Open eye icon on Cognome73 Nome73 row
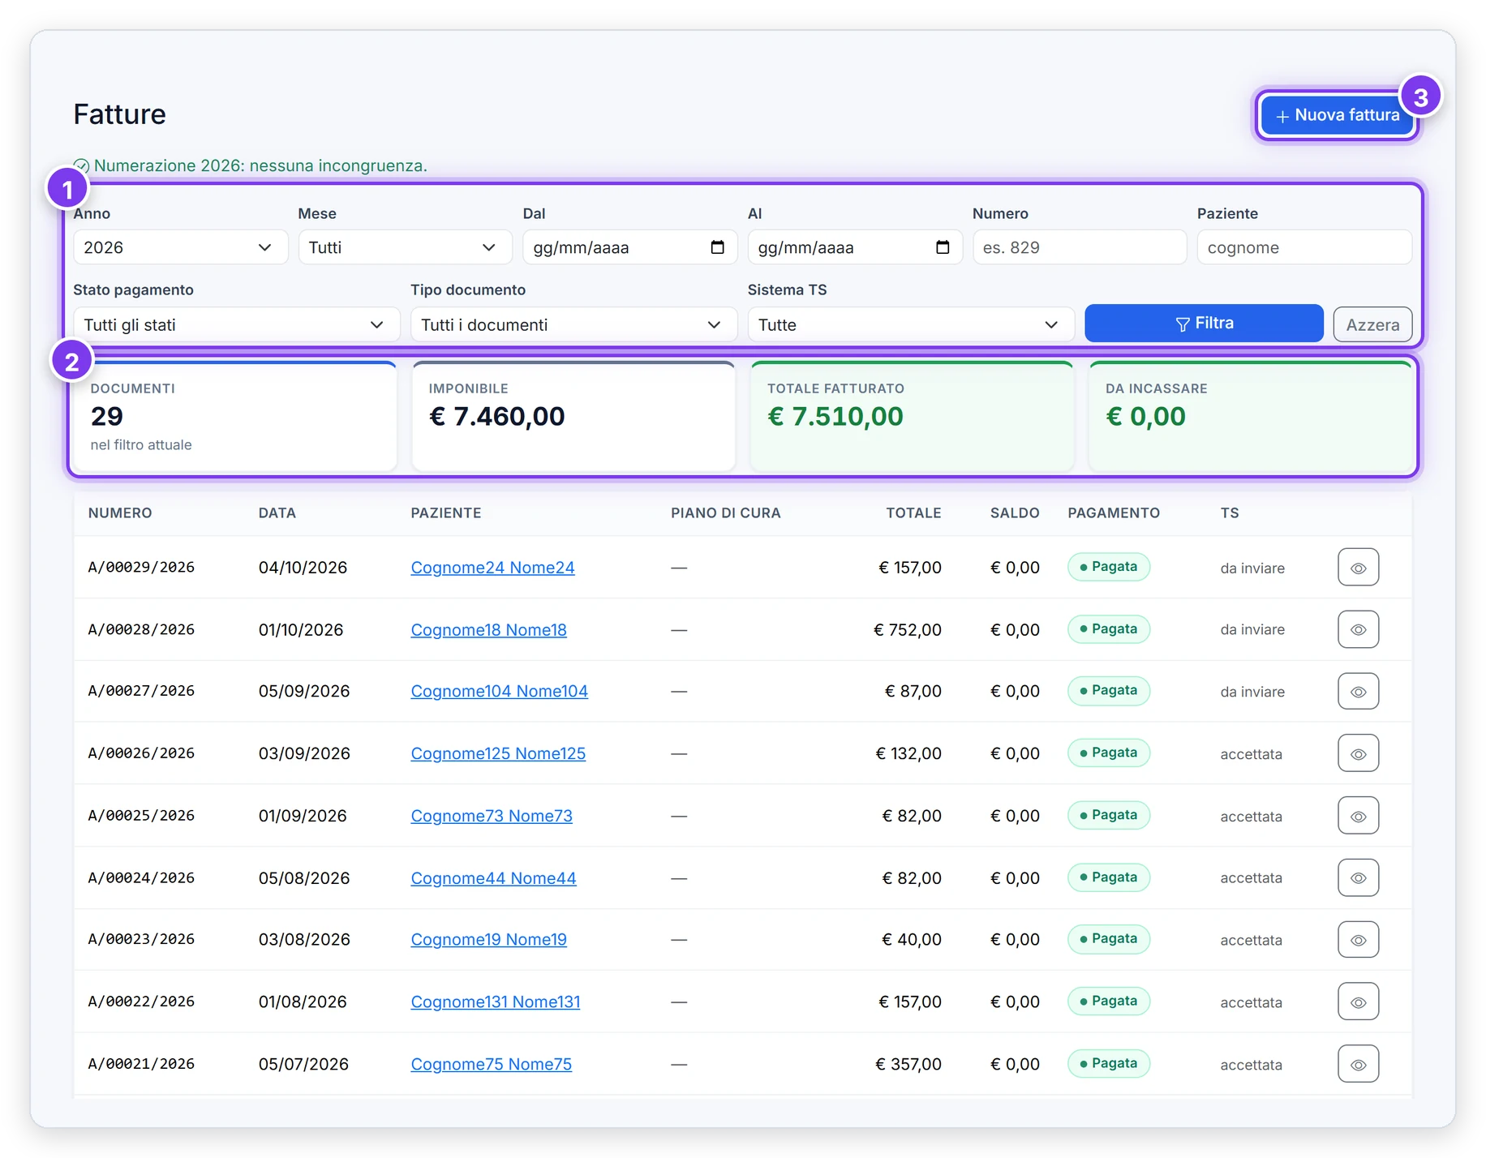 pyautogui.click(x=1358, y=816)
